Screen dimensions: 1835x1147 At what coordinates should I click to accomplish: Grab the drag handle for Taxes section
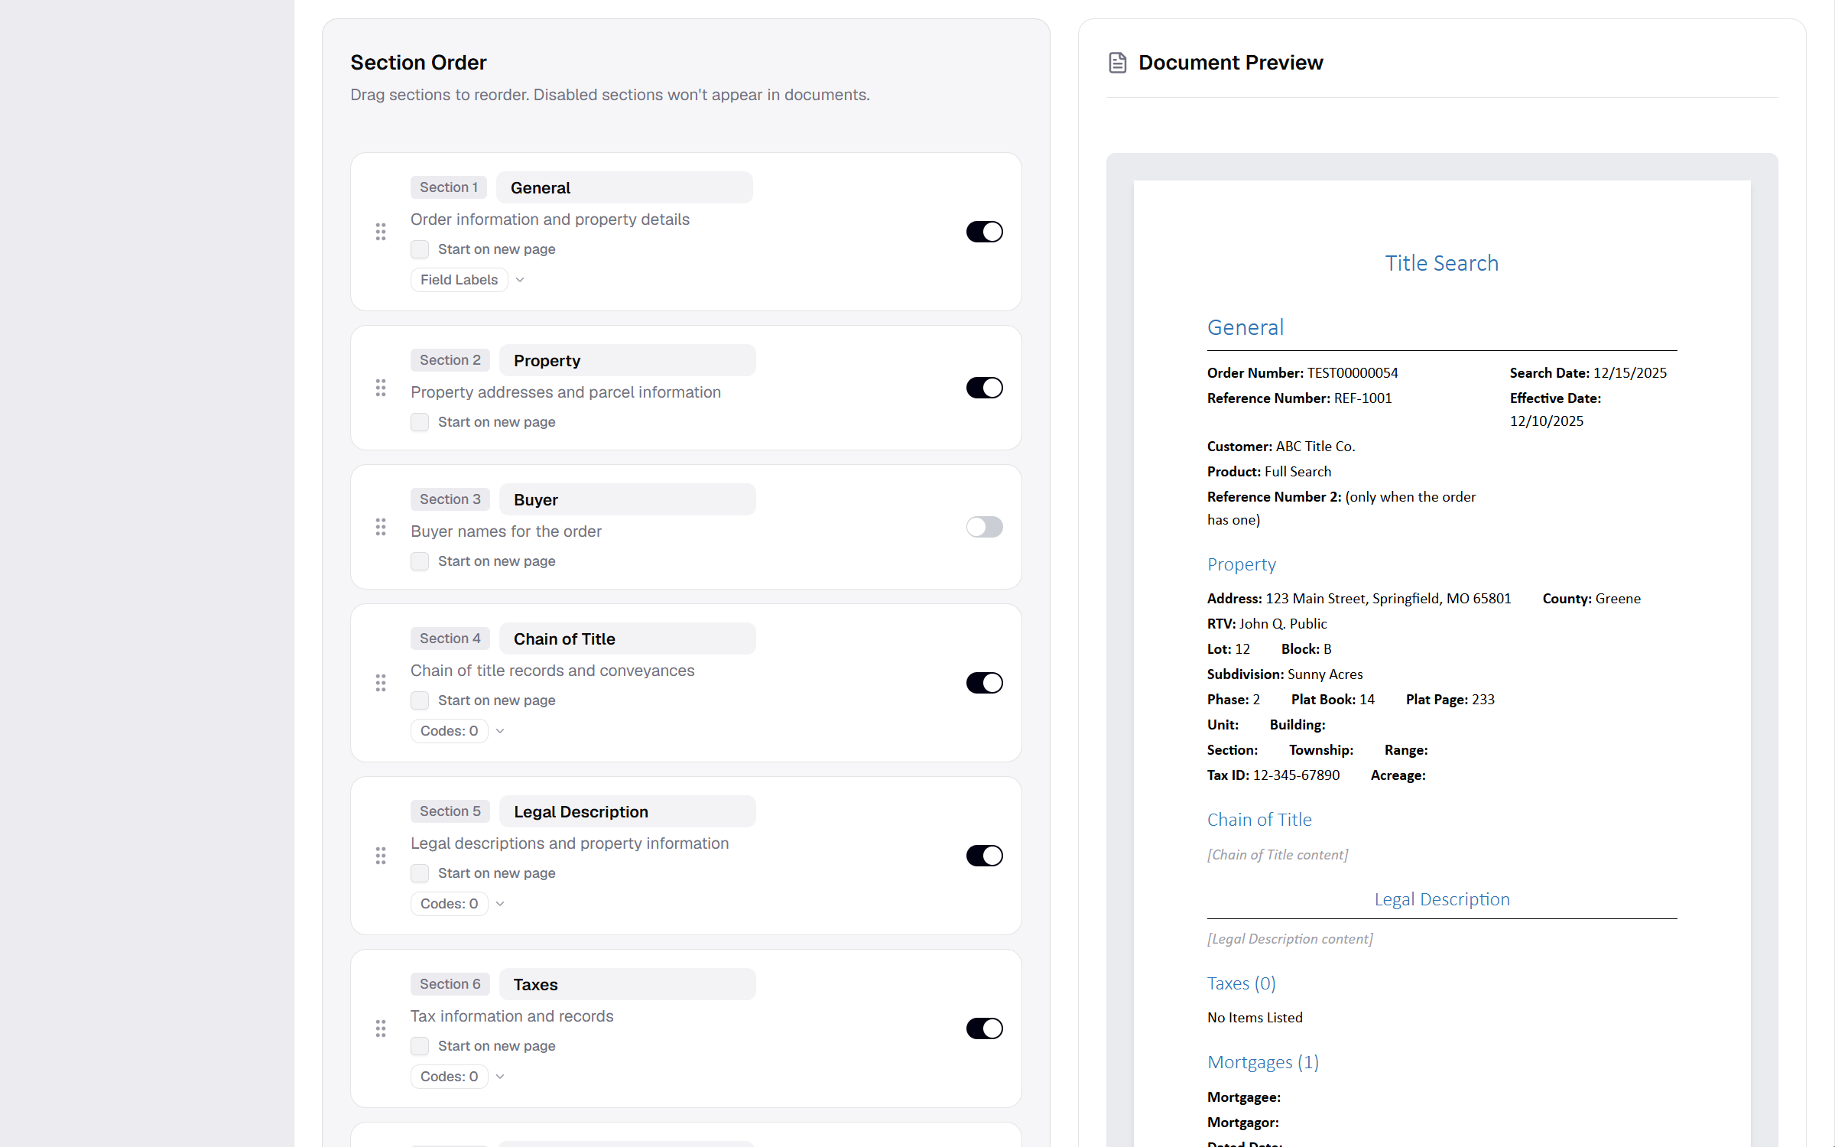[381, 1028]
